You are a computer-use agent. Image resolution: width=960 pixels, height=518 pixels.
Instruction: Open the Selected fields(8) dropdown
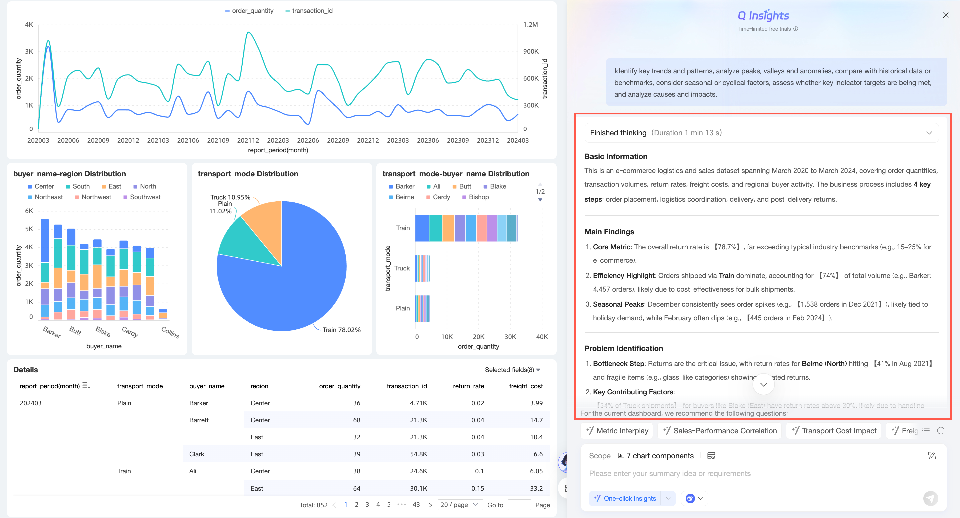[x=512, y=370]
